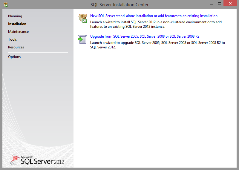
Task: Close the SQL Server Installation Center
Action: click(231, 3)
